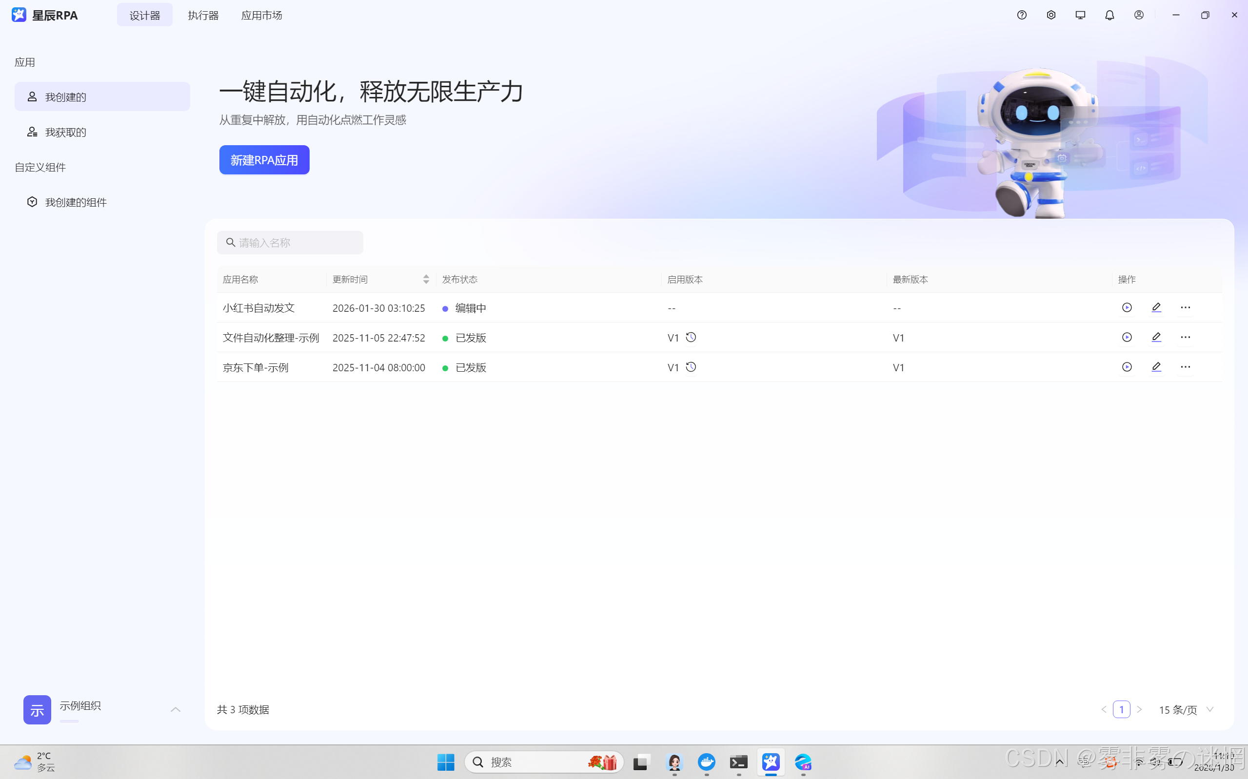Edit the 京东下单-示例 application
1248x779 pixels.
(x=1156, y=367)
